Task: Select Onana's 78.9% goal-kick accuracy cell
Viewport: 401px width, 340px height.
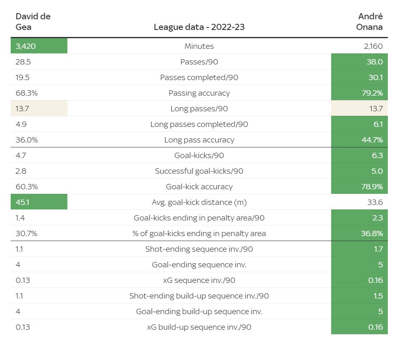Action: (360, 187)
